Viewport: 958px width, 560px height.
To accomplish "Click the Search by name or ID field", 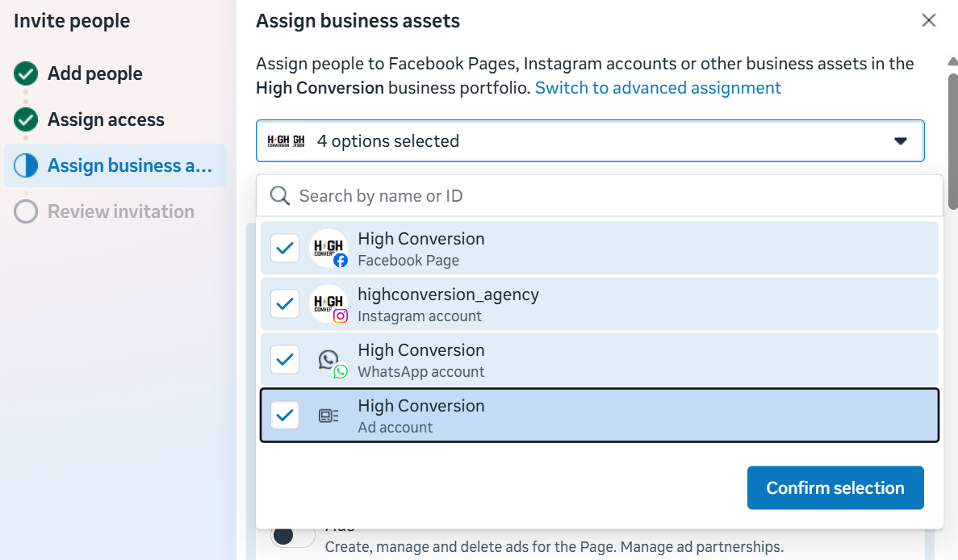I will [x=613, y=195].
